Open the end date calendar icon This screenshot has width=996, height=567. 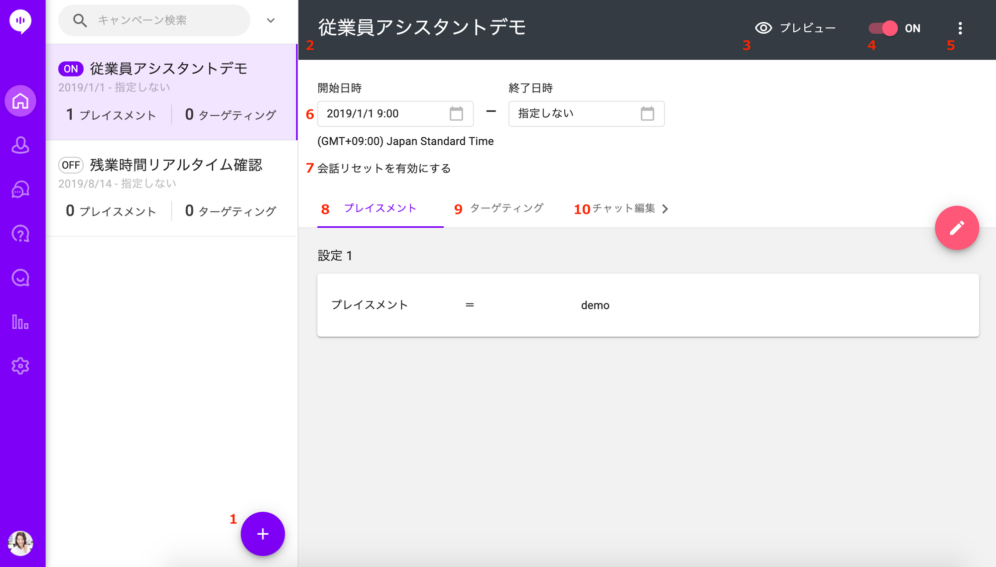647,113
